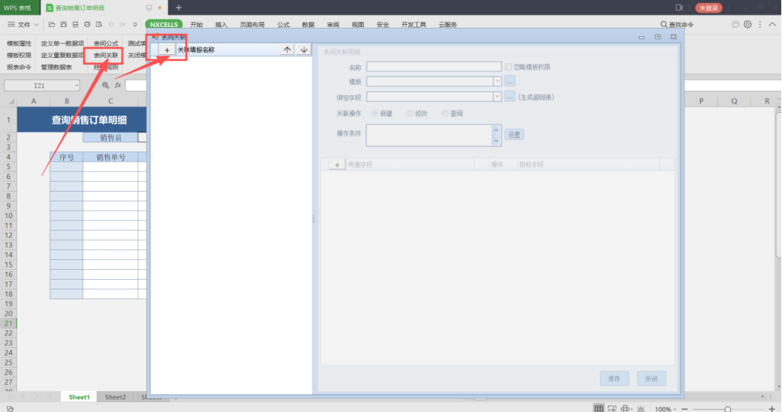Expand the 模版 dropdown list
The height and width of the screenshot is (412, 782).
tap(497, 81)
